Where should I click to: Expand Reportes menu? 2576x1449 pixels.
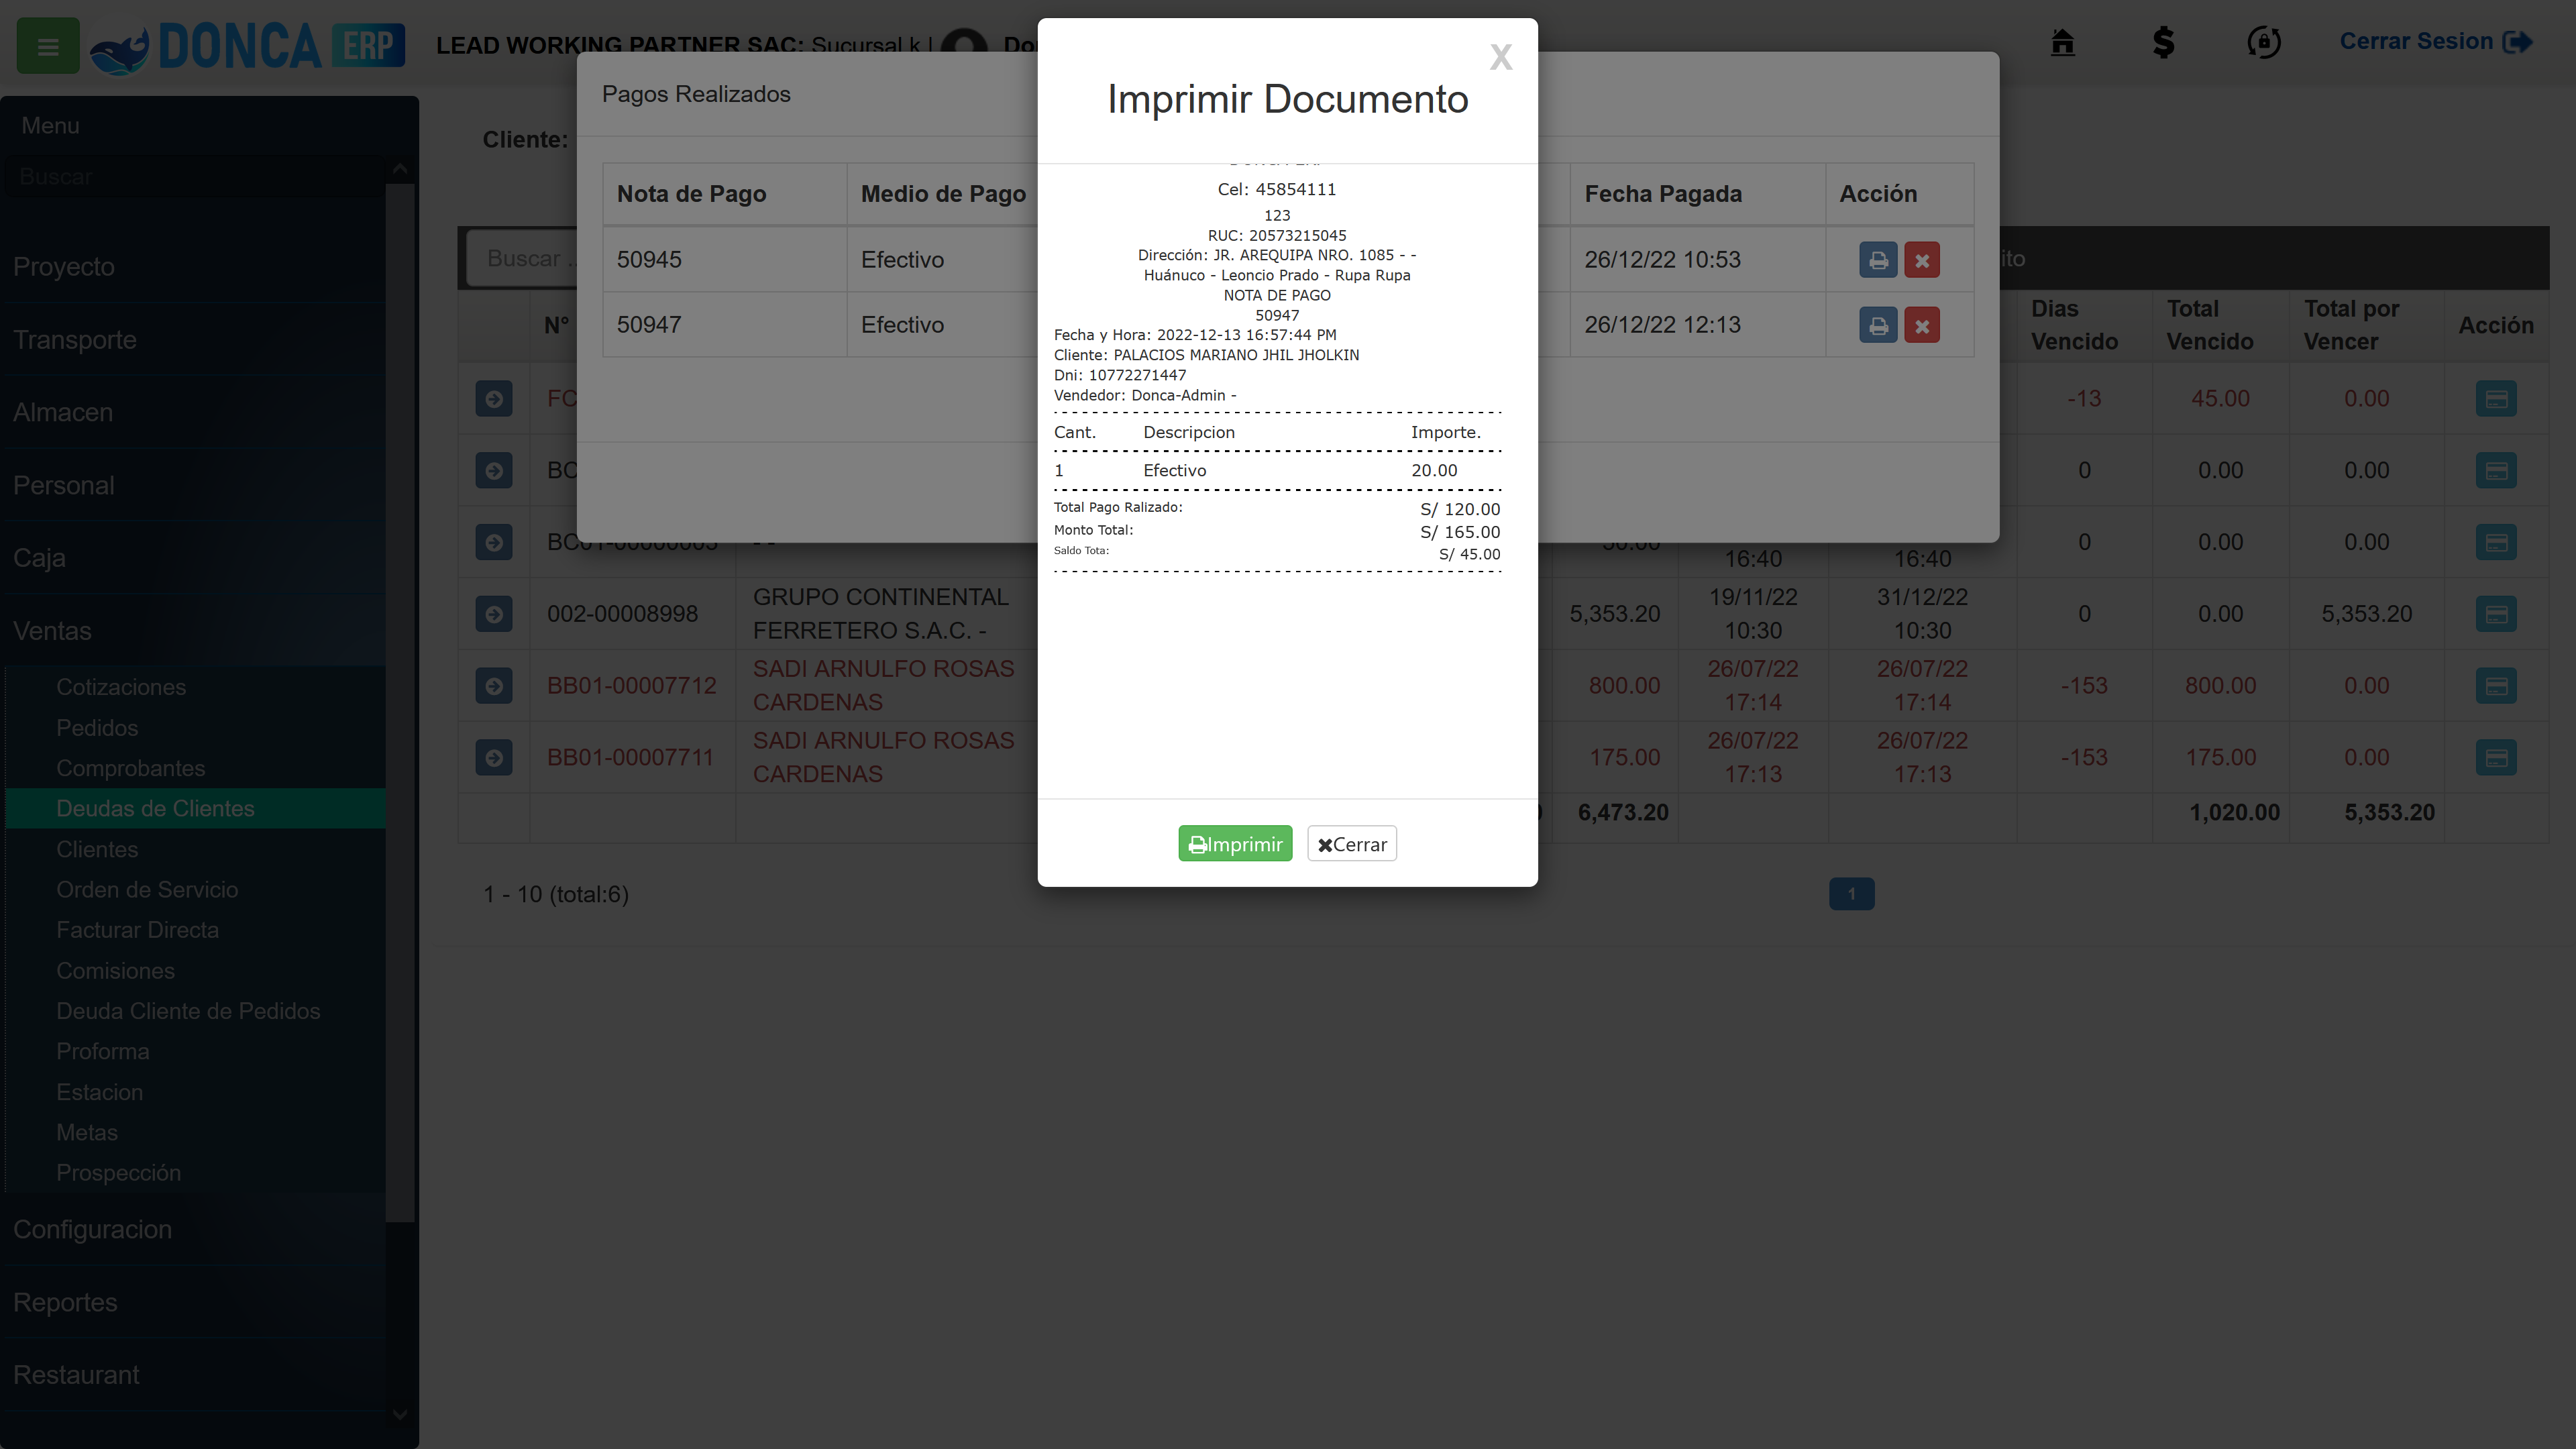[194, 1303]
